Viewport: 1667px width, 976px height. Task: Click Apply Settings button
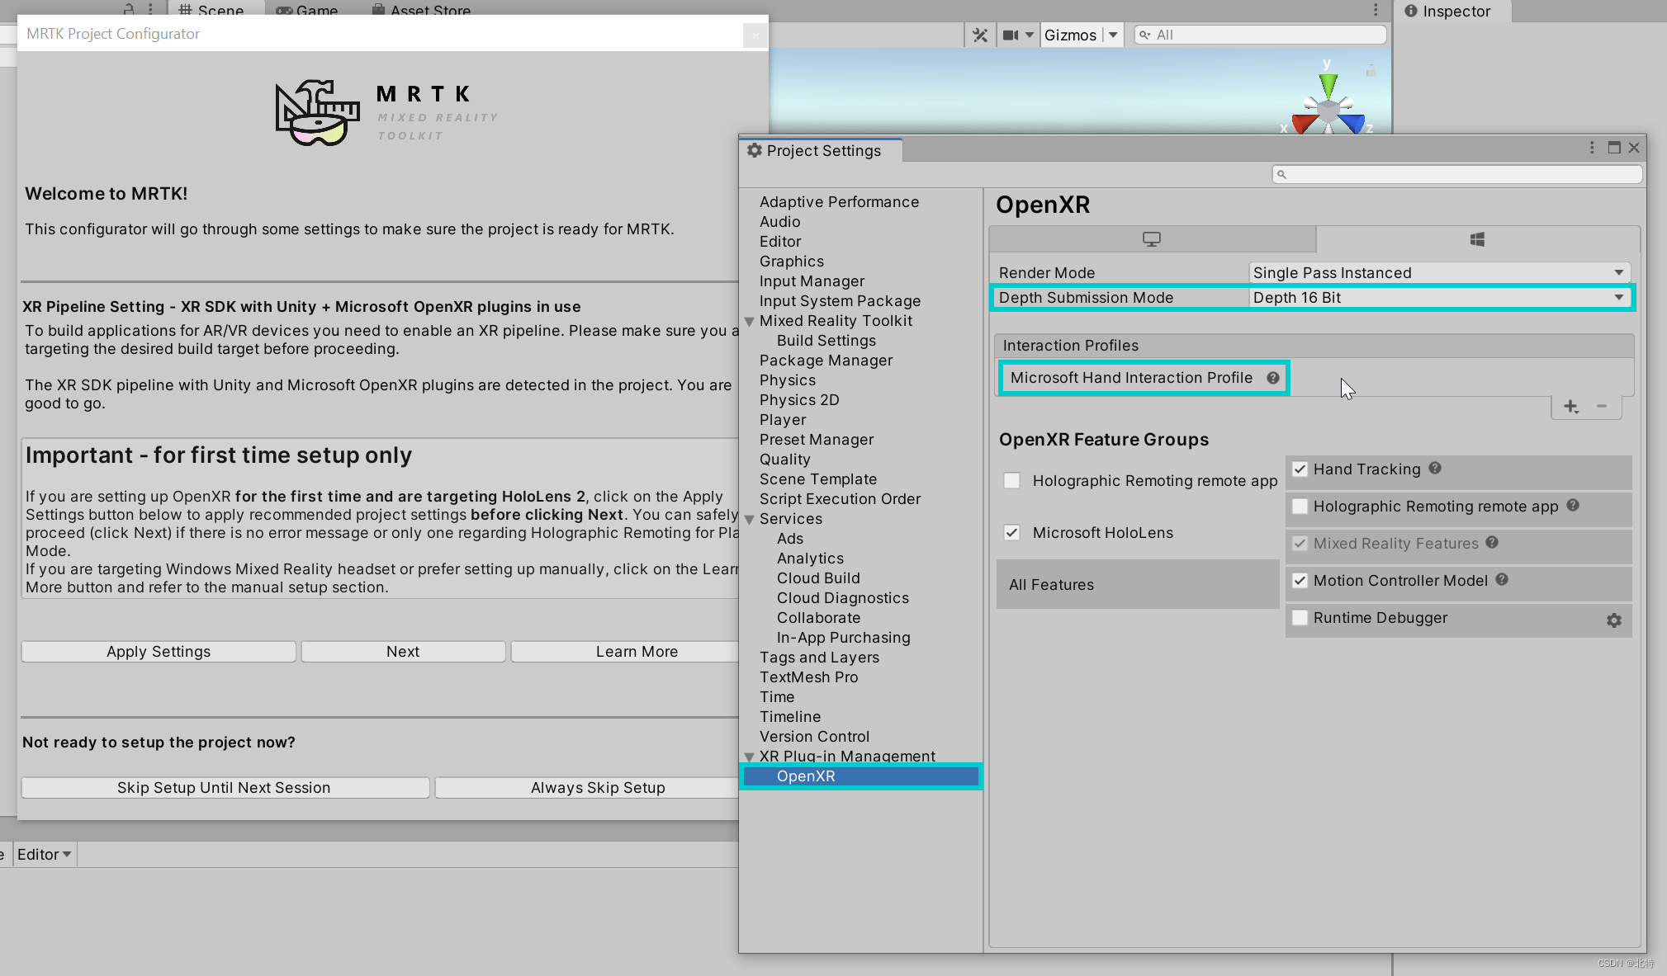(x=159, y=652)
